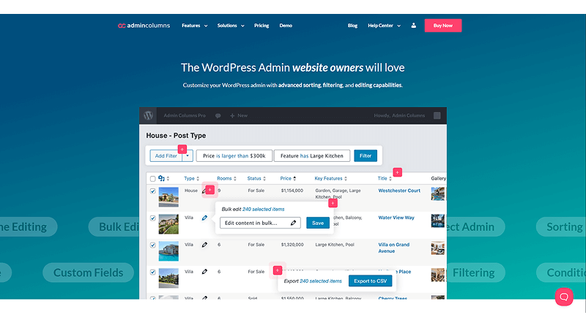
Task: Click the pink plus hotspot beside Export popup
Action: (278, 270)
